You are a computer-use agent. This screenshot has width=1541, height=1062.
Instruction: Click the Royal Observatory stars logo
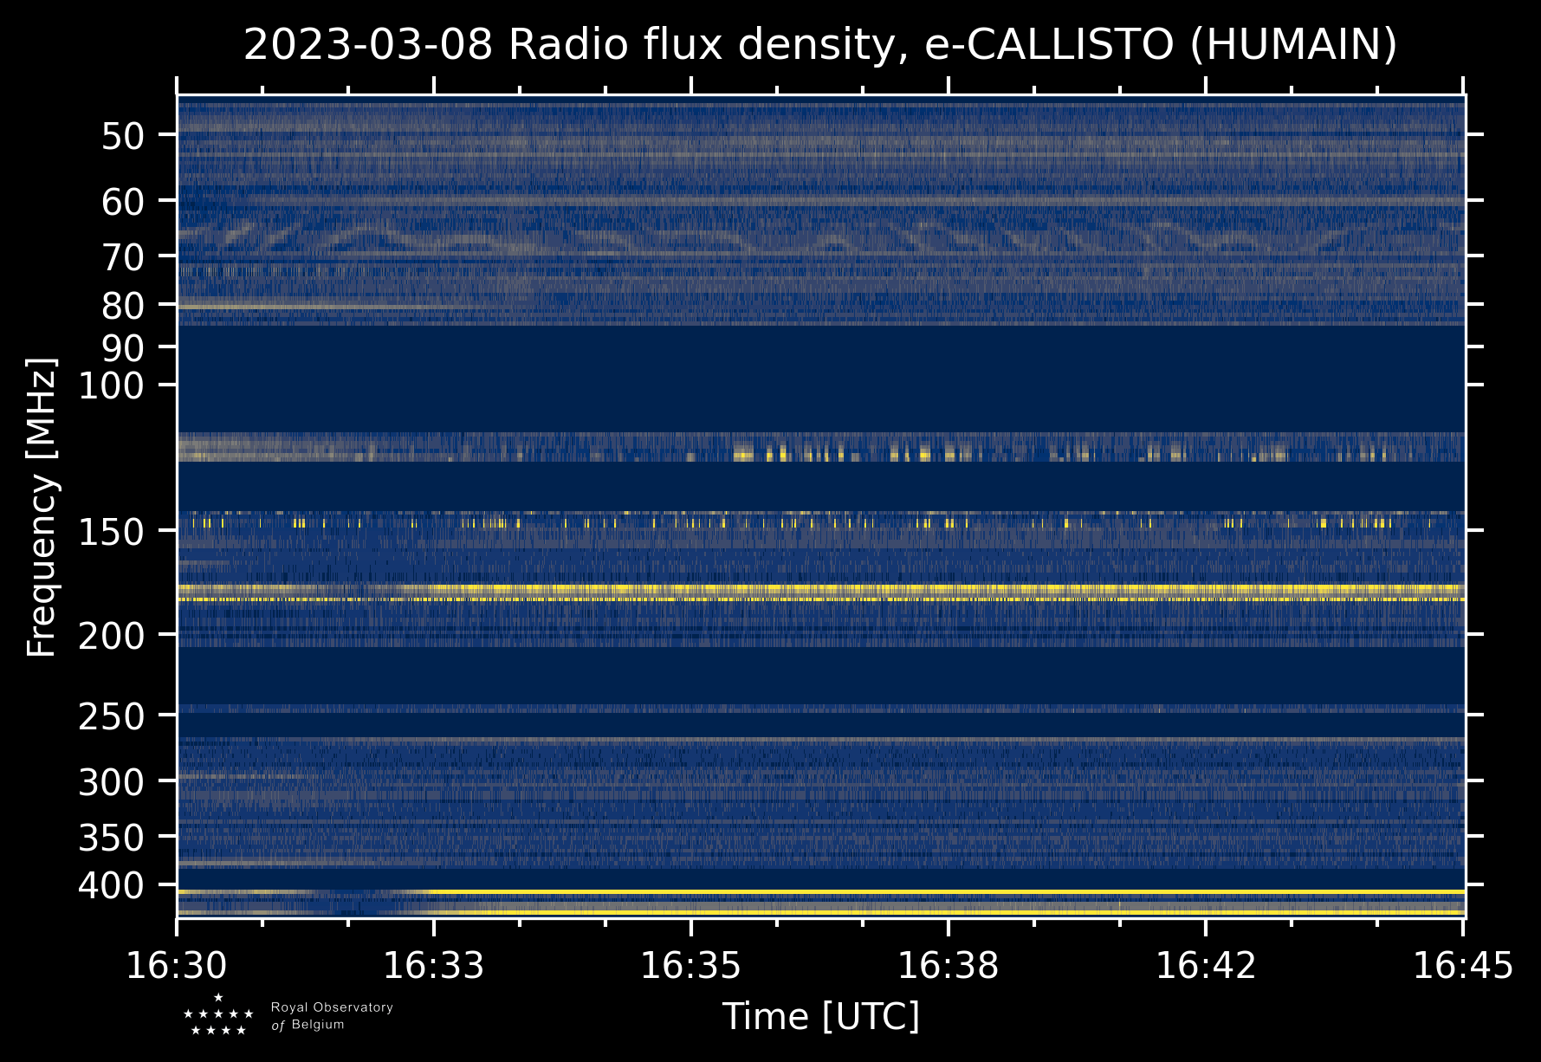tap(217, 1015)
